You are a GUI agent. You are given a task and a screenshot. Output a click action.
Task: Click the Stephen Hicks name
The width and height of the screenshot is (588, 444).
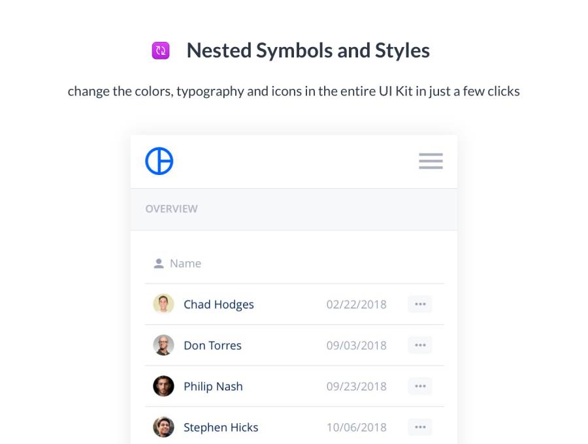(221, 428)
